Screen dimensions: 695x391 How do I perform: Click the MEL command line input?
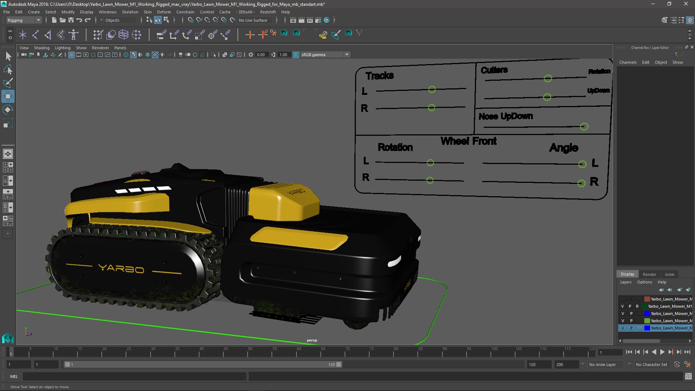[134, 377]
